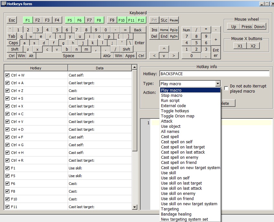
Task: Click the hotkey list scroll down arrow
Action: pyautogui.click(x=134, y=207)
